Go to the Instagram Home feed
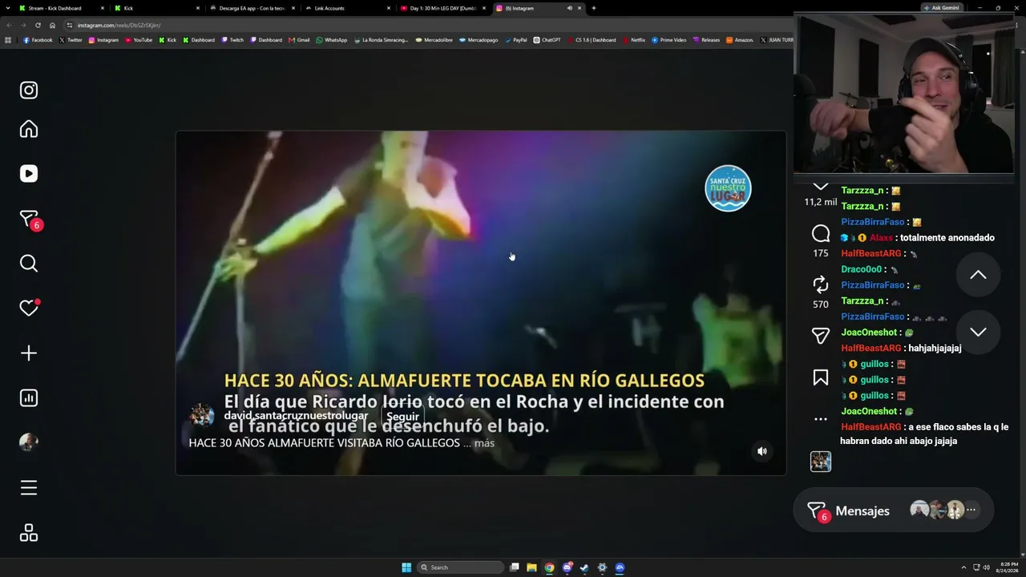This screenshot has height=577, width=1026. [x=29, y=129]
